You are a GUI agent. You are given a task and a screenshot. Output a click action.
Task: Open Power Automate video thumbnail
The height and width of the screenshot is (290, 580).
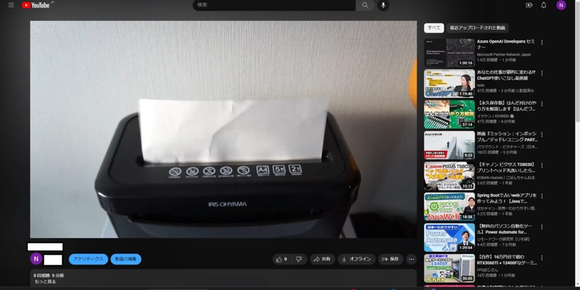(x=449, y=237)
